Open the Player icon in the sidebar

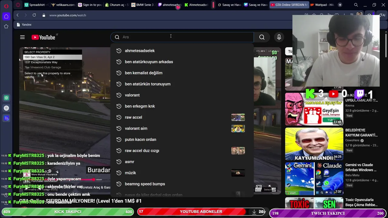click(6, 108)
